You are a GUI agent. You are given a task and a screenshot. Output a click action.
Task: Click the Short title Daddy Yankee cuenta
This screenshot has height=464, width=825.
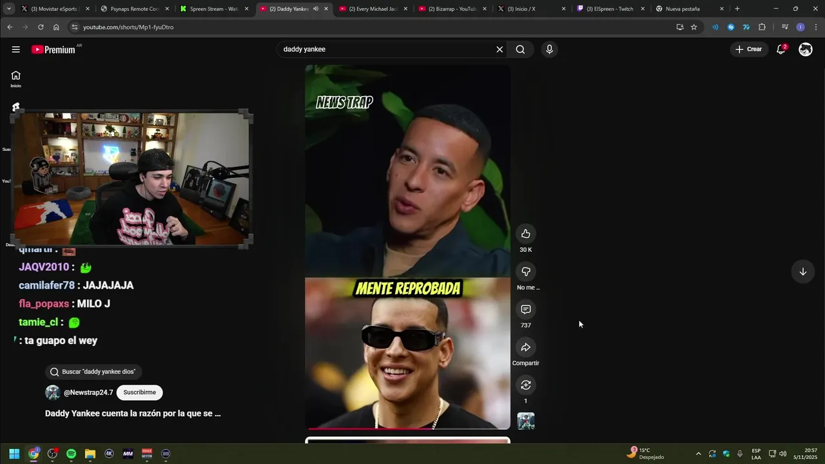point(133,414)
